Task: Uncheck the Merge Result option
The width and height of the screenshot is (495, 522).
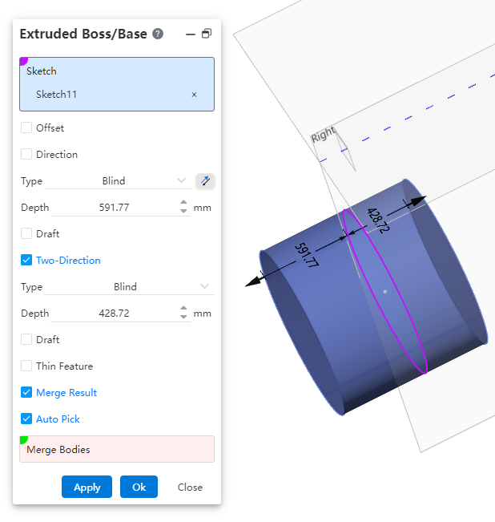Action: tap(26, 392)
